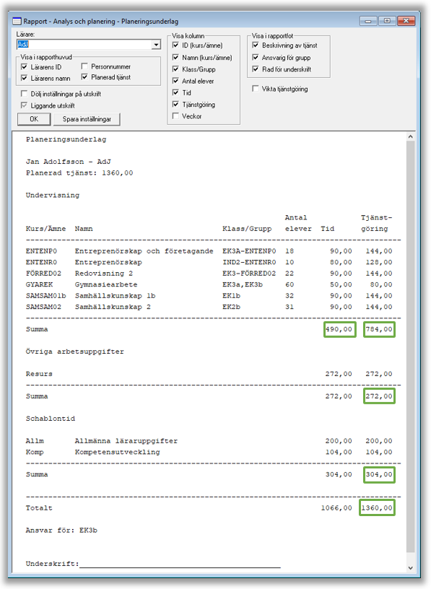This screenshot has height=589, width=431.
Task: Click the Totalt value 1066,00
Action: tap(336, 508)
